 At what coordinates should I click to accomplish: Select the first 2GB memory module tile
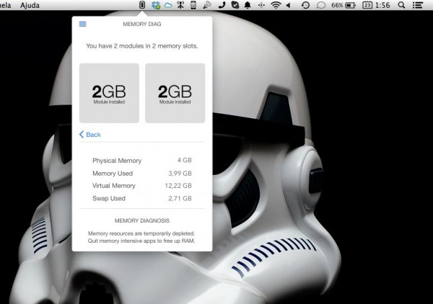(109, 93)
